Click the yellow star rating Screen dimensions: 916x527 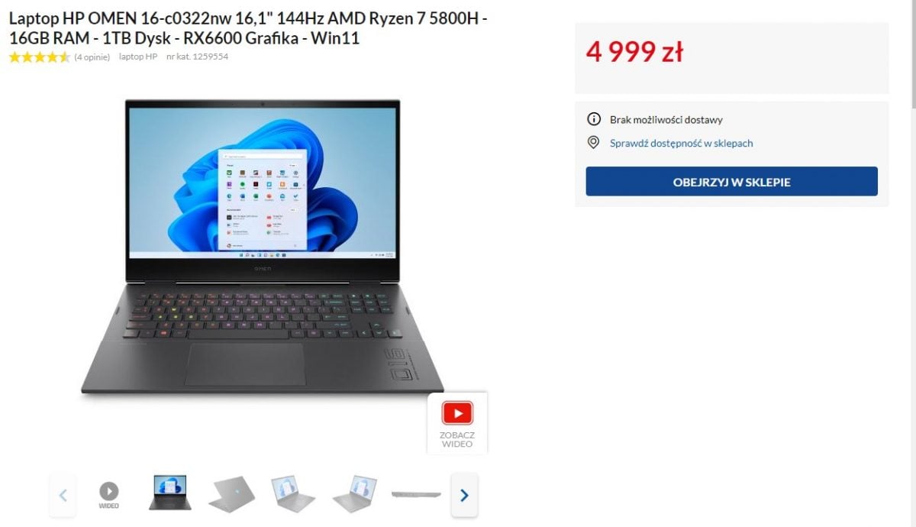[40, 57]
